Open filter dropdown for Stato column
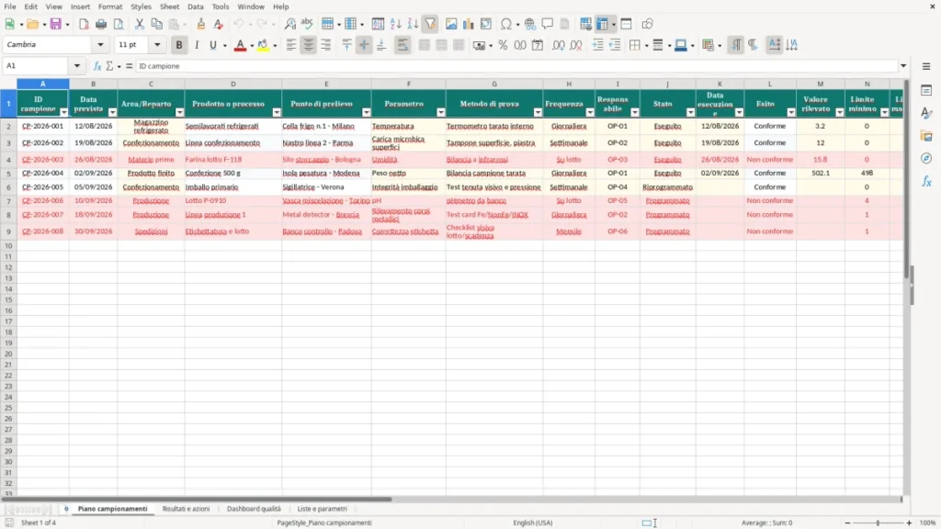Screen dimensions: 941x529 691,112
